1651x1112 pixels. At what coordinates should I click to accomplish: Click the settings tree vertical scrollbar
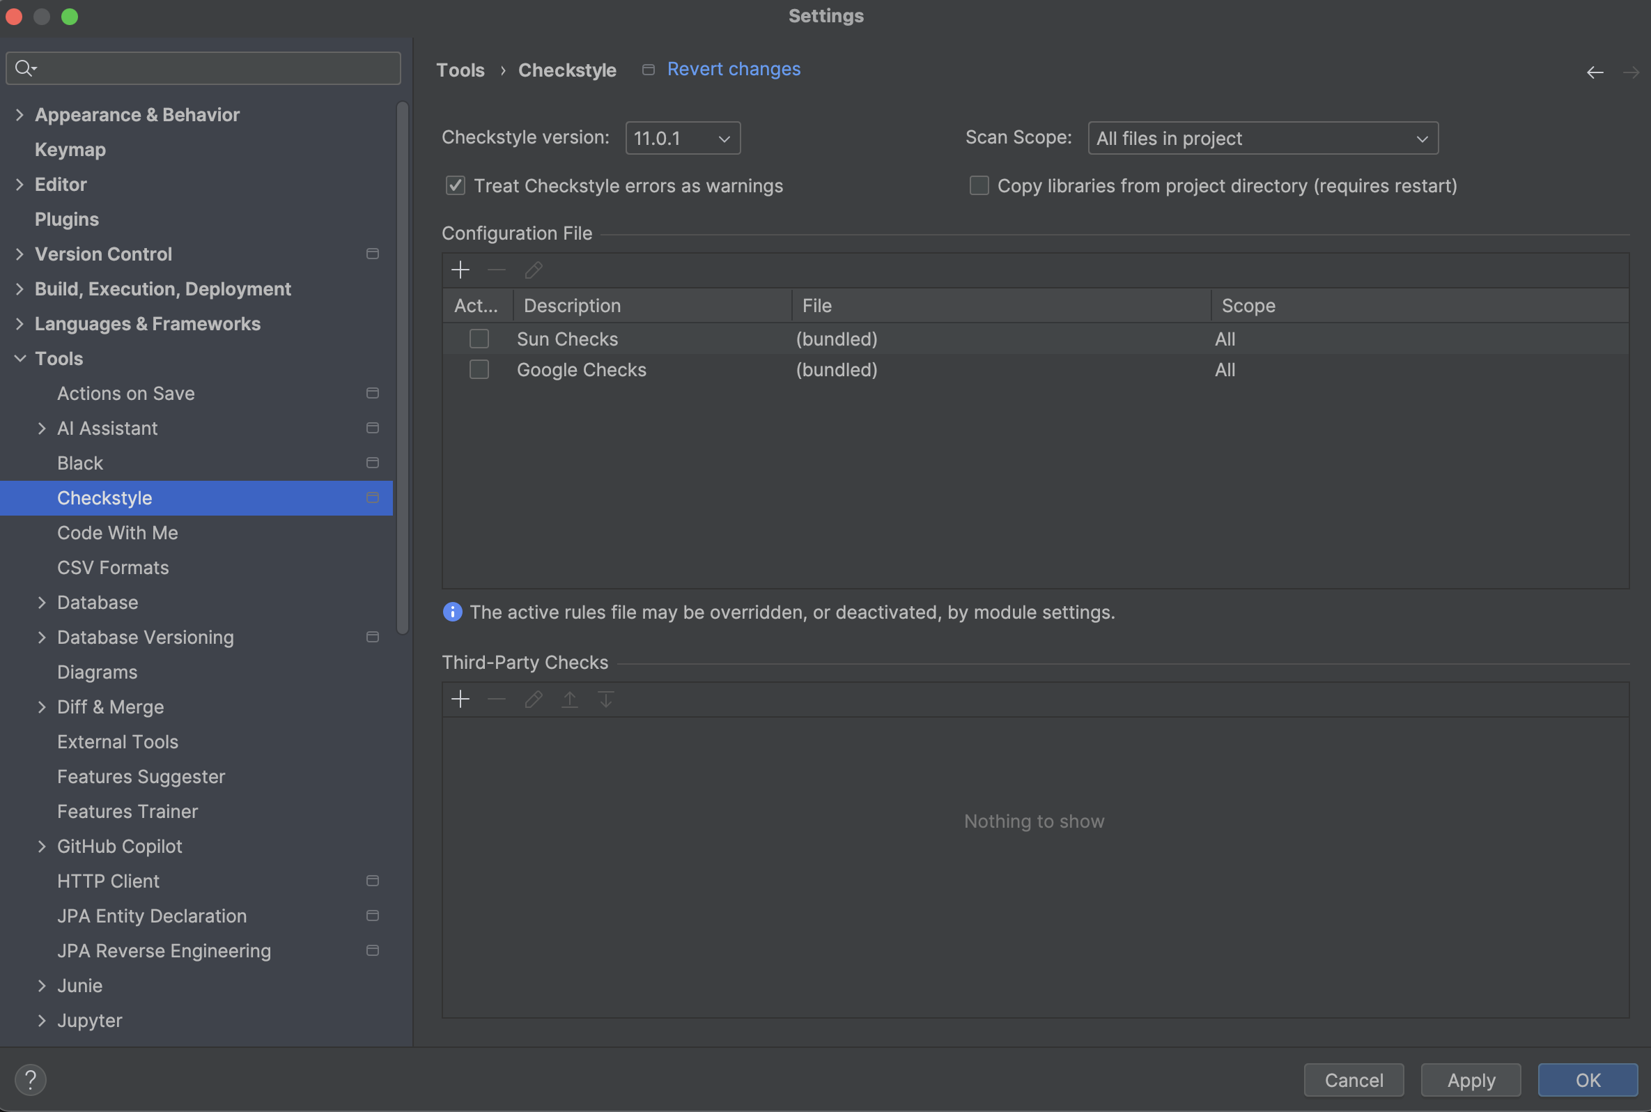402,369
